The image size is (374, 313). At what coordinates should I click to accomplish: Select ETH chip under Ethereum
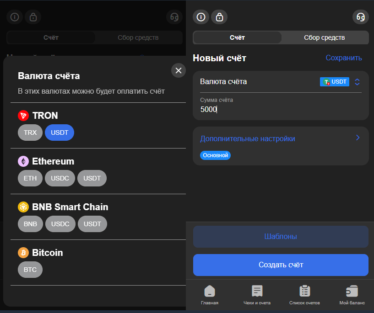point(30,178)
